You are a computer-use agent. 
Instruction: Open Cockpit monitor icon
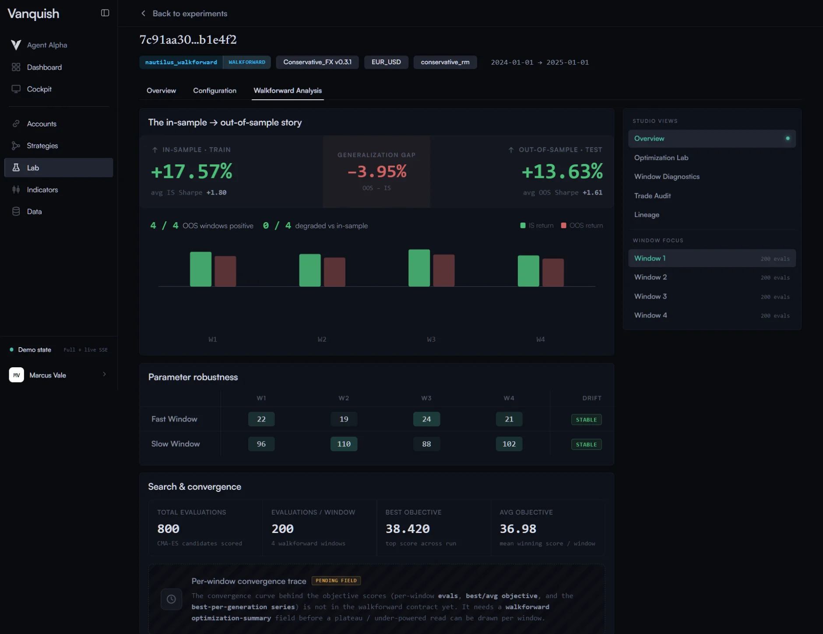pos(16,89)
